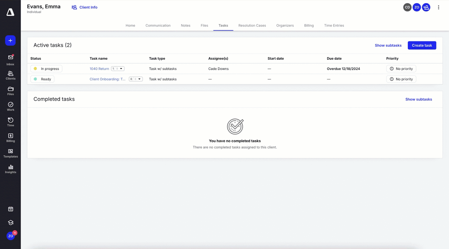This screenshot has width=449, height=249.
Task: Switch to the Time Entries tab
Action: [x=334, y=26]
